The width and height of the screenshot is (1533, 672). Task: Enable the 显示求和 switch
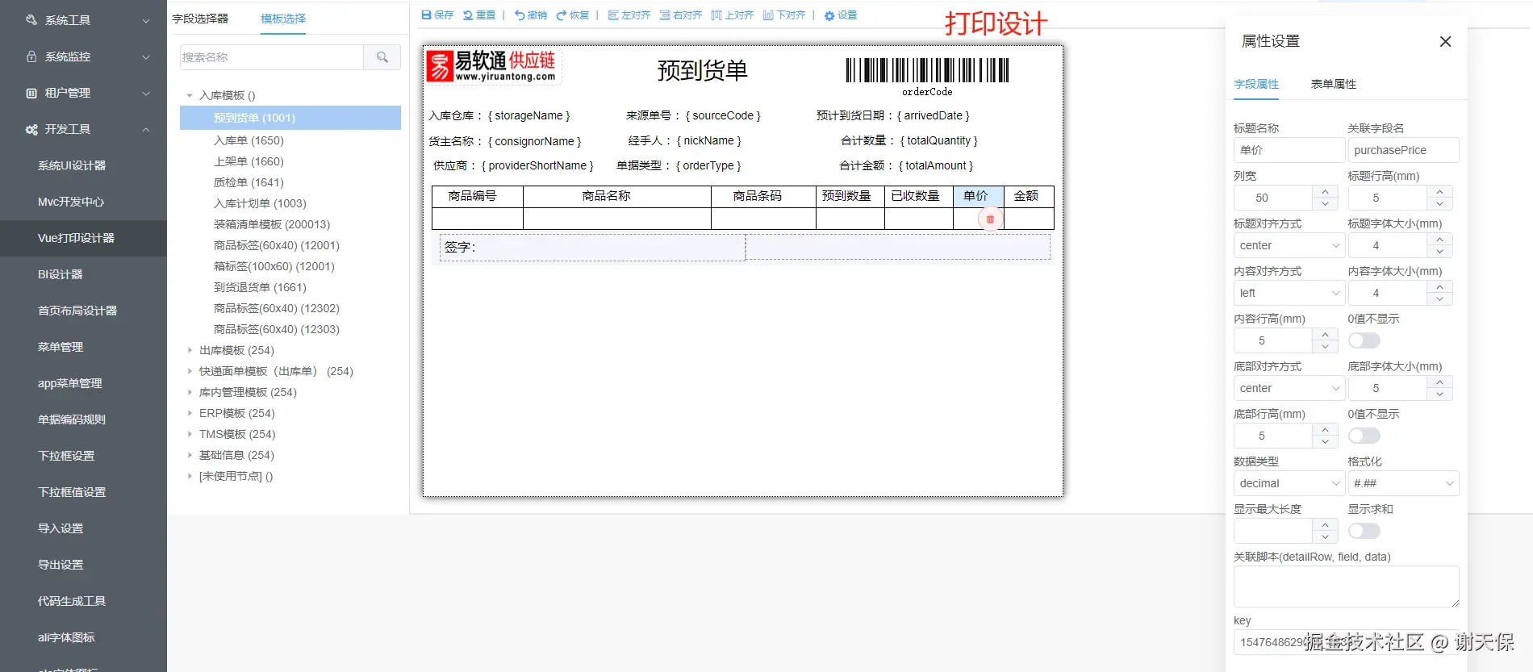1364,531
